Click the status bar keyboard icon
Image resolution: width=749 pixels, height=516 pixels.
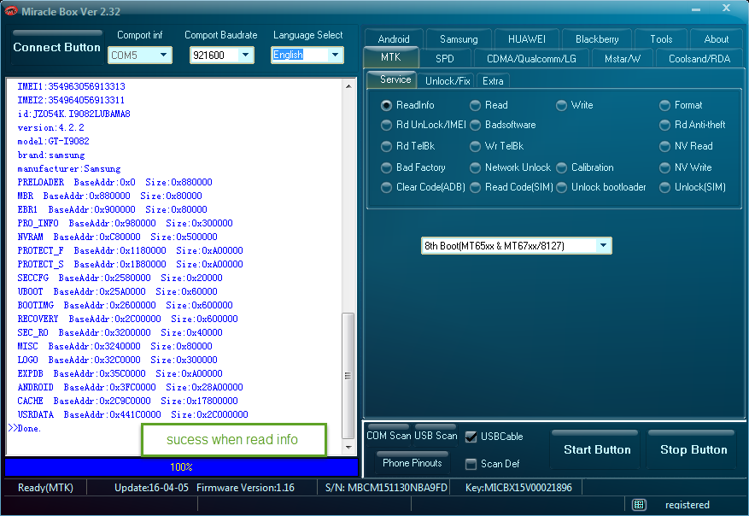pos(639,505)
